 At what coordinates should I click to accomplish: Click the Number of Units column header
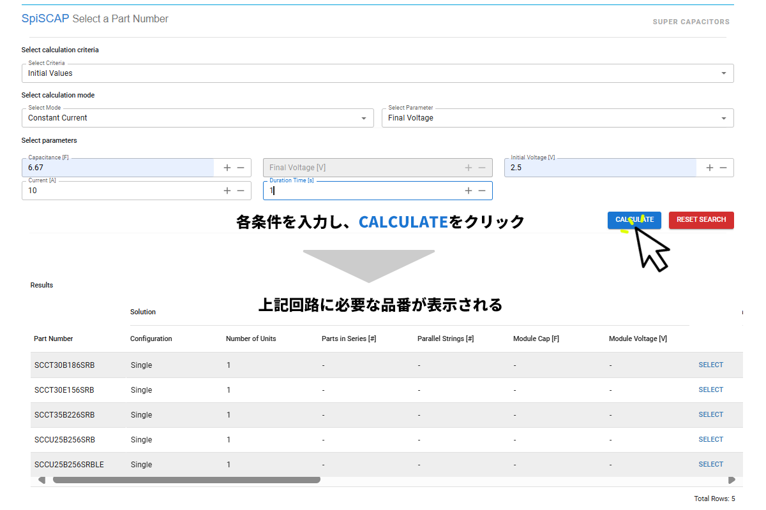click(251, 339)
